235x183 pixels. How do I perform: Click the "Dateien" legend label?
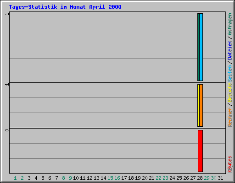click(x=229, y=50)
